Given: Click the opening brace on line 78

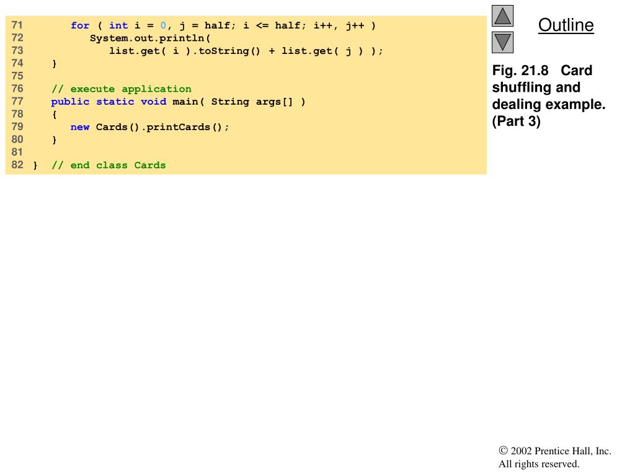Looking at the screenshot, I should (55, 115).
